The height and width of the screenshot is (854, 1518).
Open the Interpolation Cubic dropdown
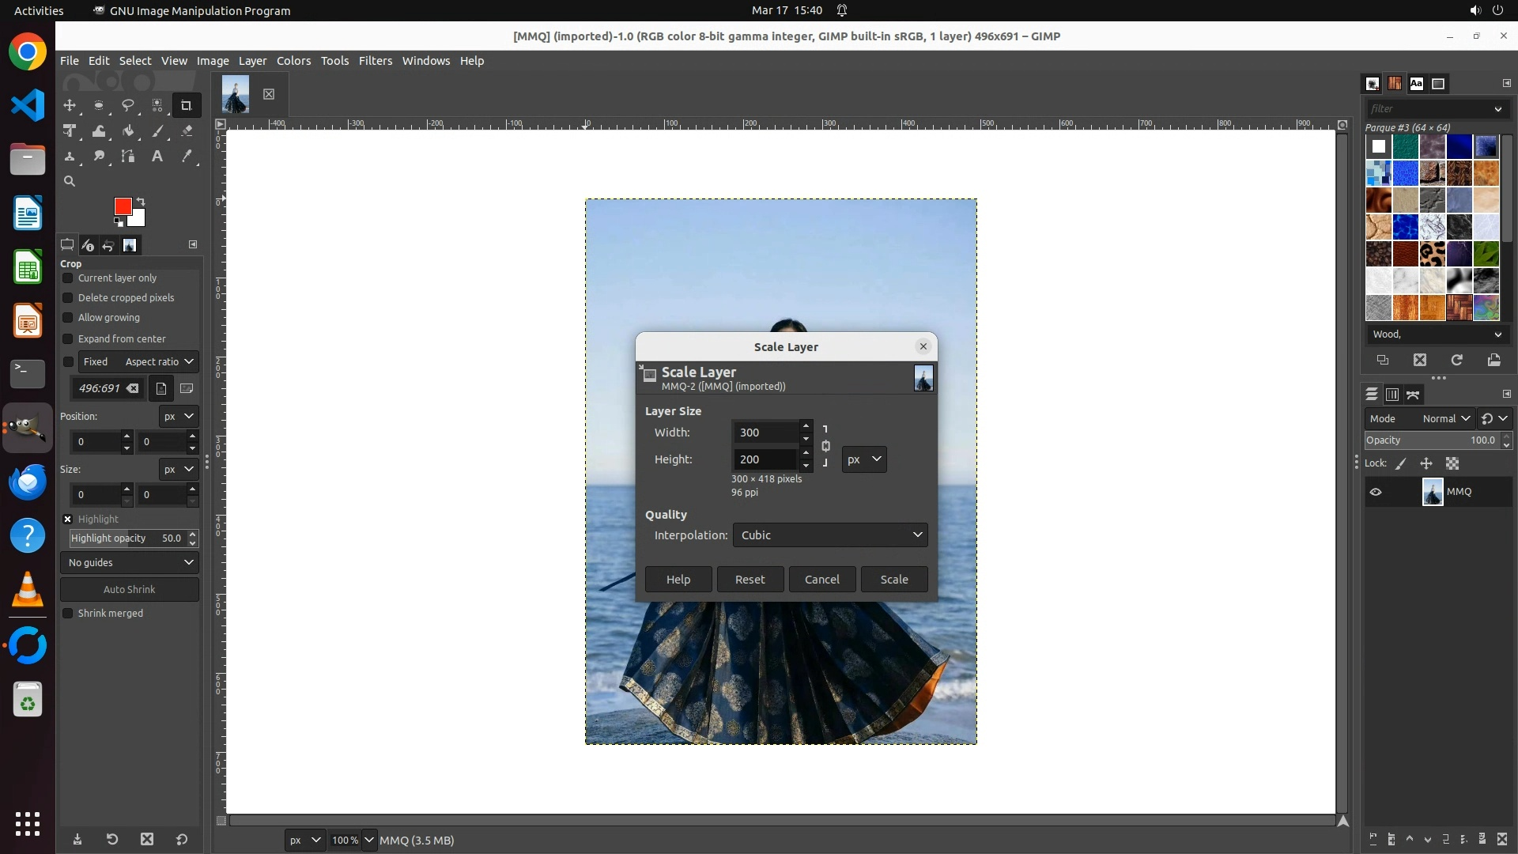pos(829,535)
